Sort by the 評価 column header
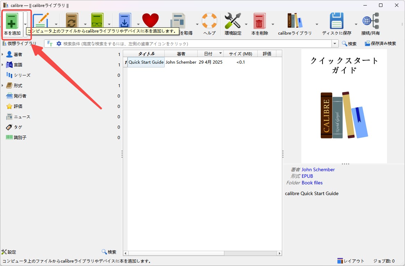405x266 pixels. pyautogui.click(x=267, y=54)
